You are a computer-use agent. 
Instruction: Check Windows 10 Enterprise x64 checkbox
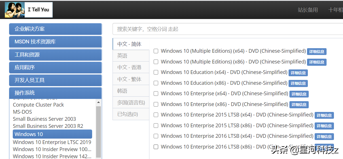point(156,94)
